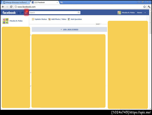This screenshot has width=152, height=115.
Task: Open notifications globe showing 21
Action: (26, 12)
